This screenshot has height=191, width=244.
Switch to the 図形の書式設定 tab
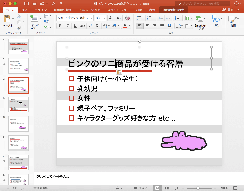(173, 10)
